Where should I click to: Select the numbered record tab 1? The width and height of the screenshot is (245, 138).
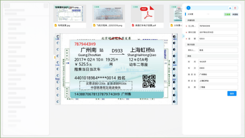(188, 8)
